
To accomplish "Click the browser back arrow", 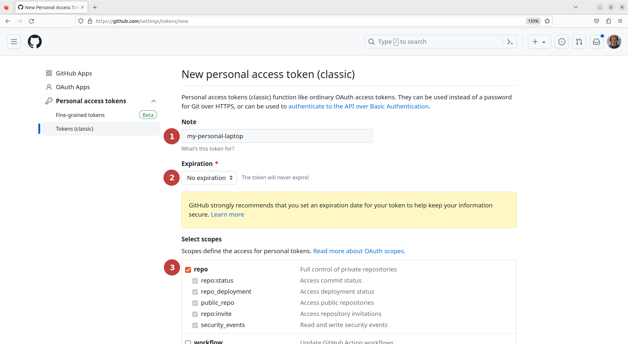I will pos(8,21).
